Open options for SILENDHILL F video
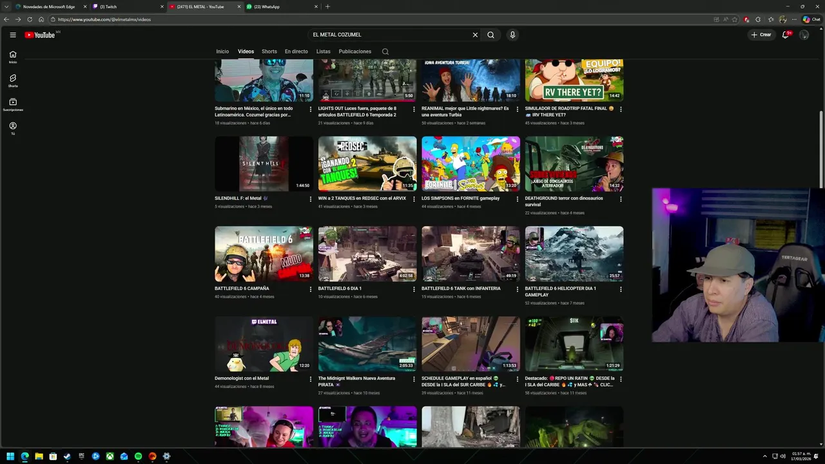The image size is (825, 464). [310, 199]
